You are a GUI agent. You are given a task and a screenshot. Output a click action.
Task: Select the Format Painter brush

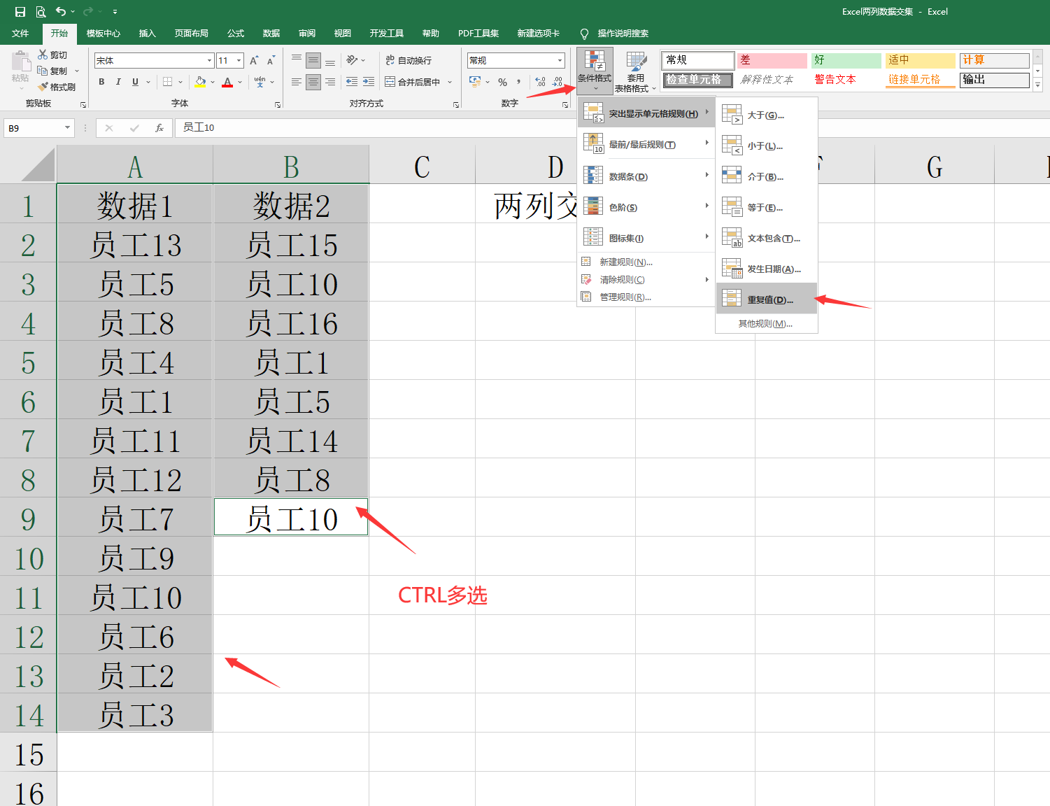click(x=43, y=87)
